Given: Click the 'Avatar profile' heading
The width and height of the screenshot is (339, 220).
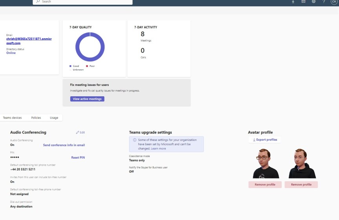Looking at the screenshot, I should click(260, 132).
